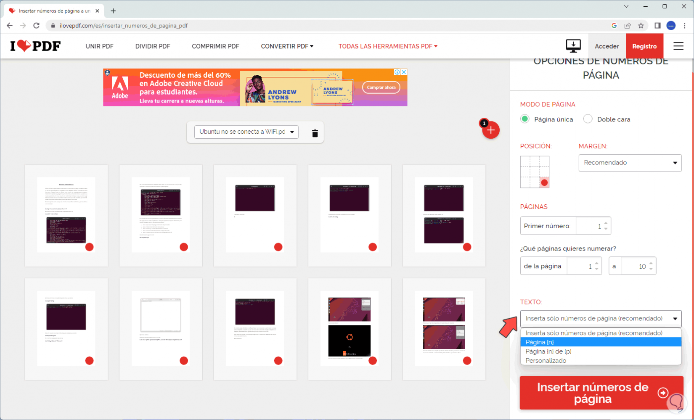The width and height of the screenshot is (694, 420).
Task: Open the Chrome profile avatar
Action: pyautogui.click(x=671, y=26)
